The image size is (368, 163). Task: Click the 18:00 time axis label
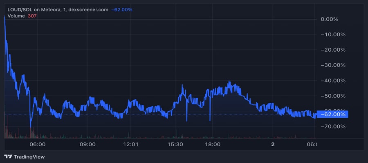tap(212, 145)
